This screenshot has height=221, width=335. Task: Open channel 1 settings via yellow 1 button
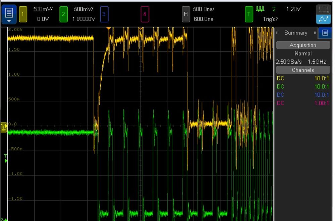click(x=23, y=14)
